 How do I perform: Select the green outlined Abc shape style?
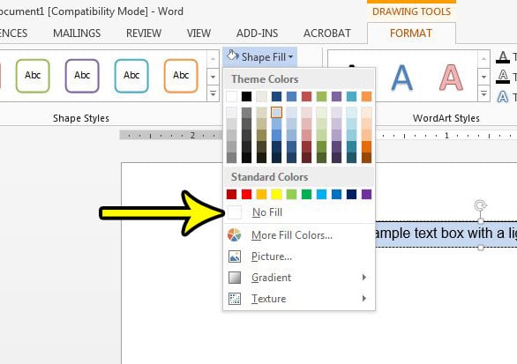[x=33, y=76]
